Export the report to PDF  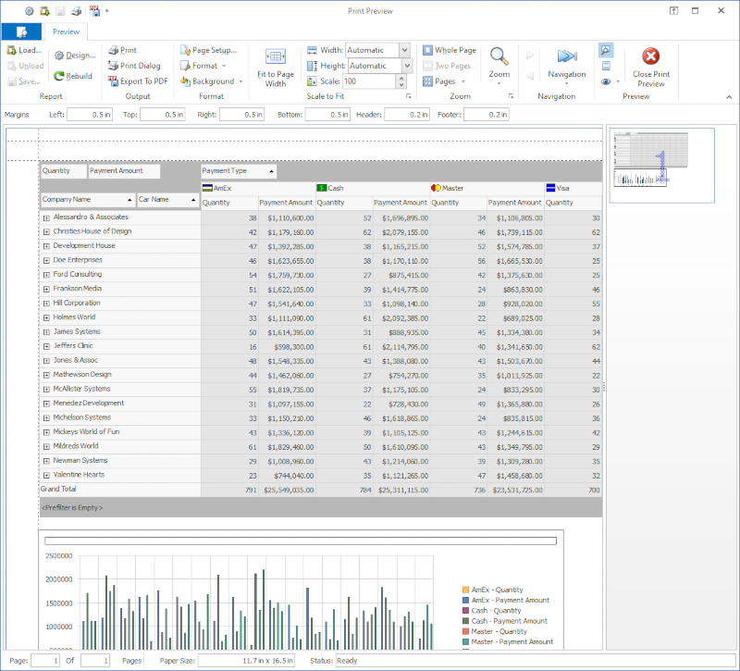137,81
